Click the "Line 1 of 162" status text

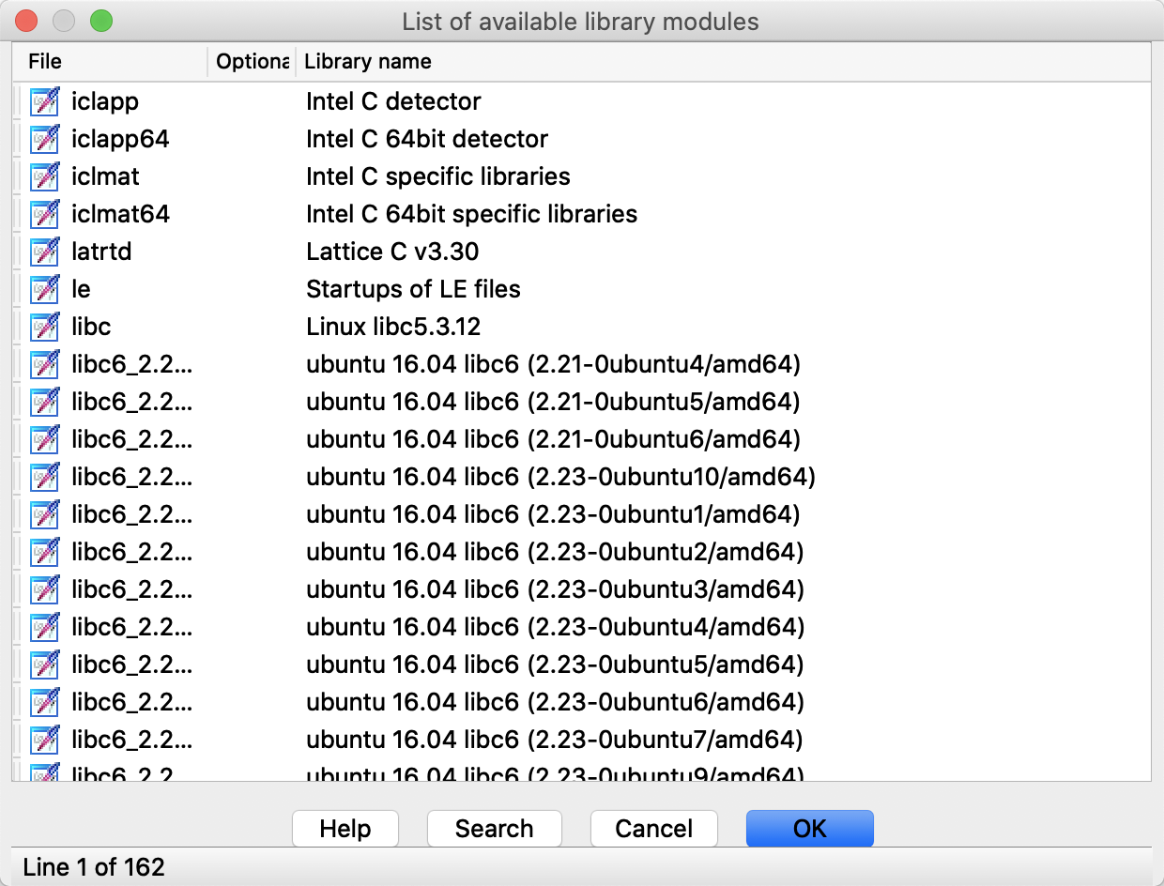tap(94, 867)
